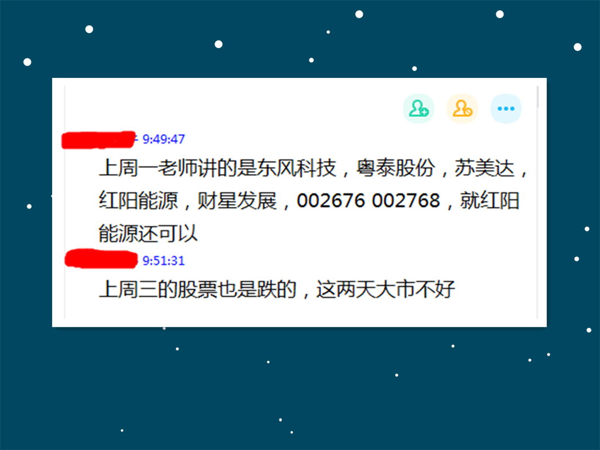Screen dimensions: 600x450
Task: Click the text 这两天大市不好
Action: [x=386, y=289]
